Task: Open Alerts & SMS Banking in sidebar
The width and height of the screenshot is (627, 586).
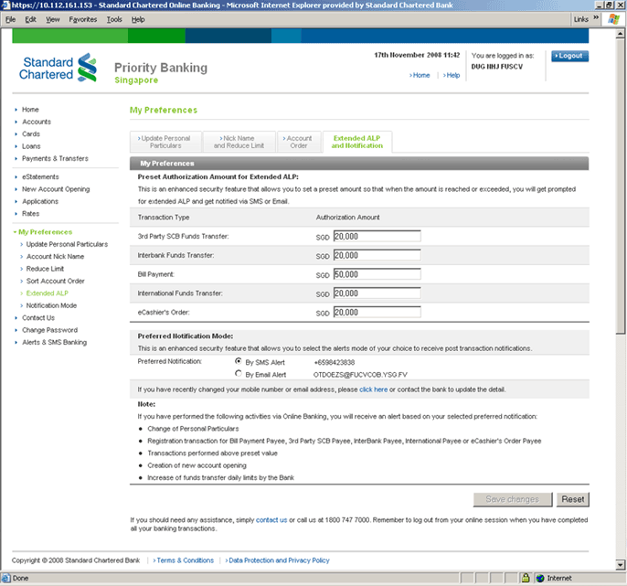Action: (55, 343)
